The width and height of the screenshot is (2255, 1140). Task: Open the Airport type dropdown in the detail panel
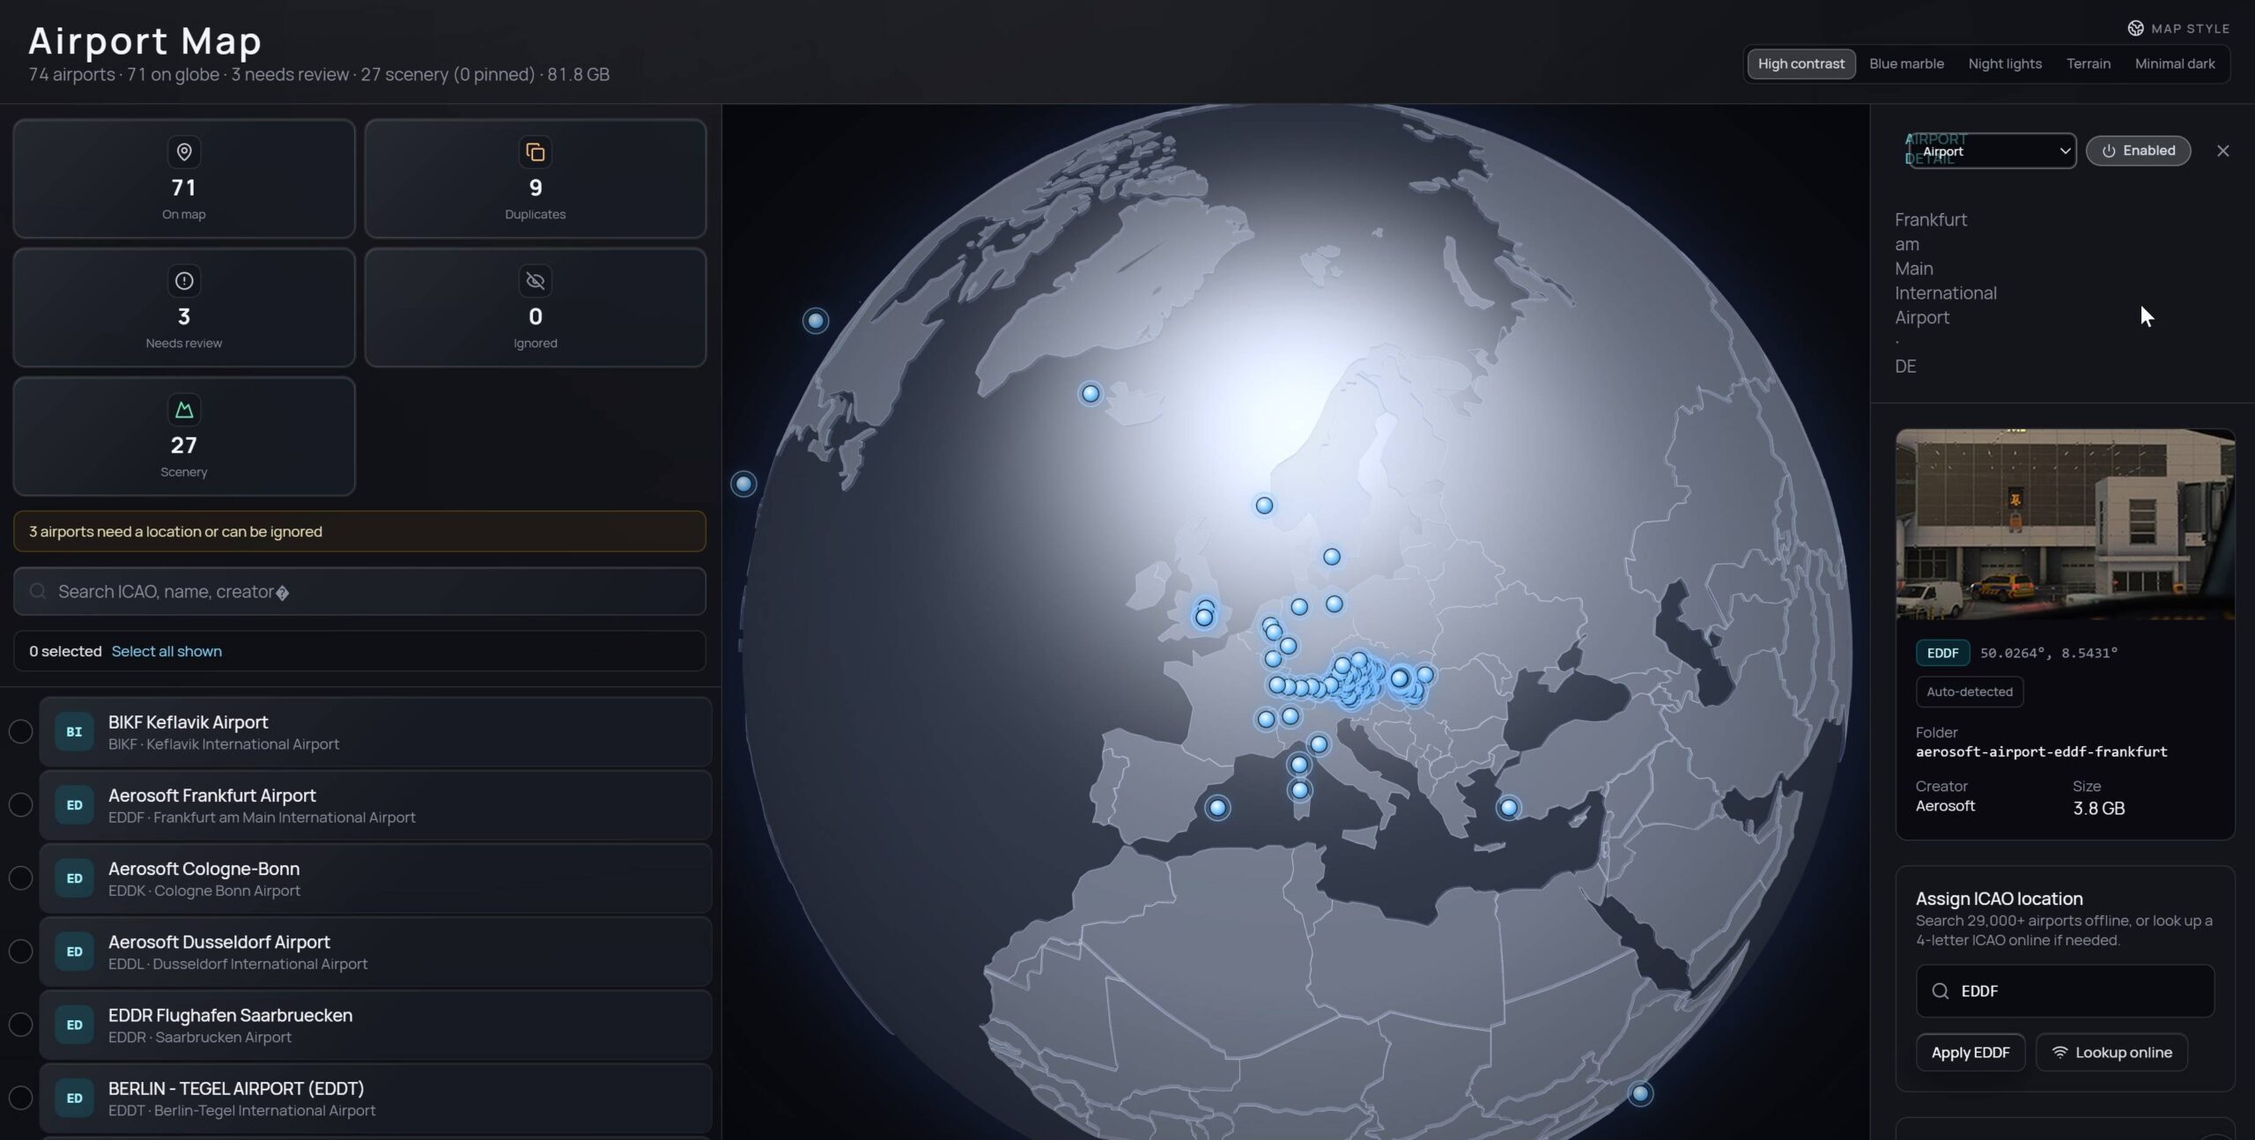tap(1992, 151)
